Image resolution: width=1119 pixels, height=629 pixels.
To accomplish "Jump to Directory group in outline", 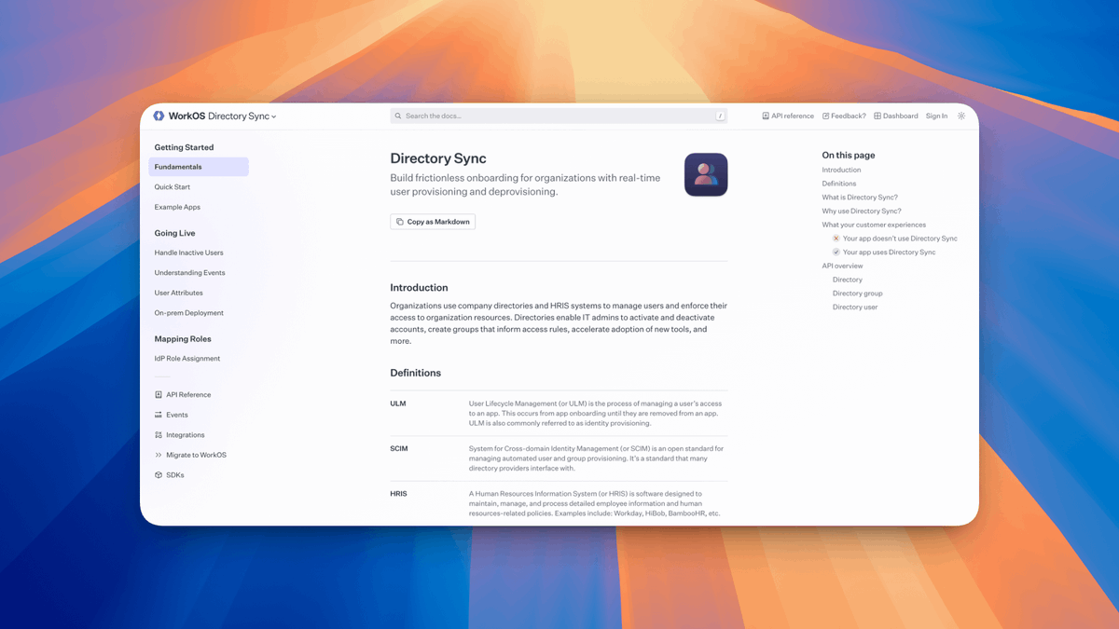I will [x=858, y=294].
